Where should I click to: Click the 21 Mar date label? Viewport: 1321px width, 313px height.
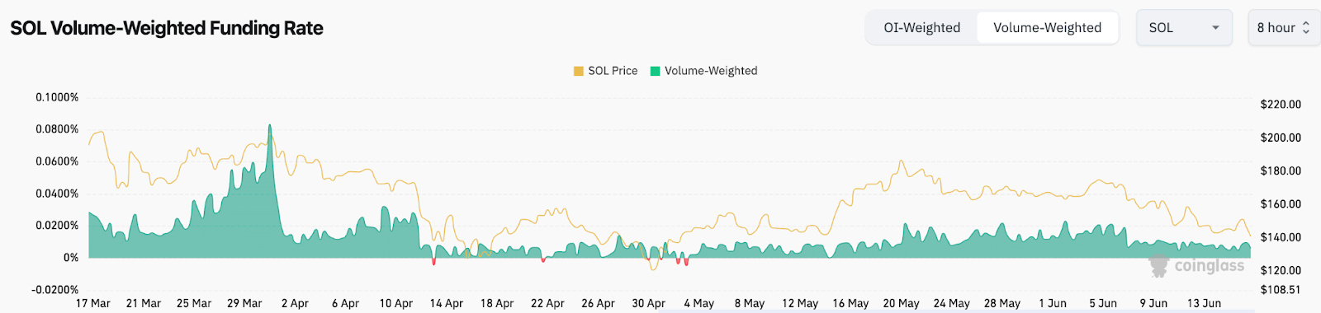click(x=144, y=303)
